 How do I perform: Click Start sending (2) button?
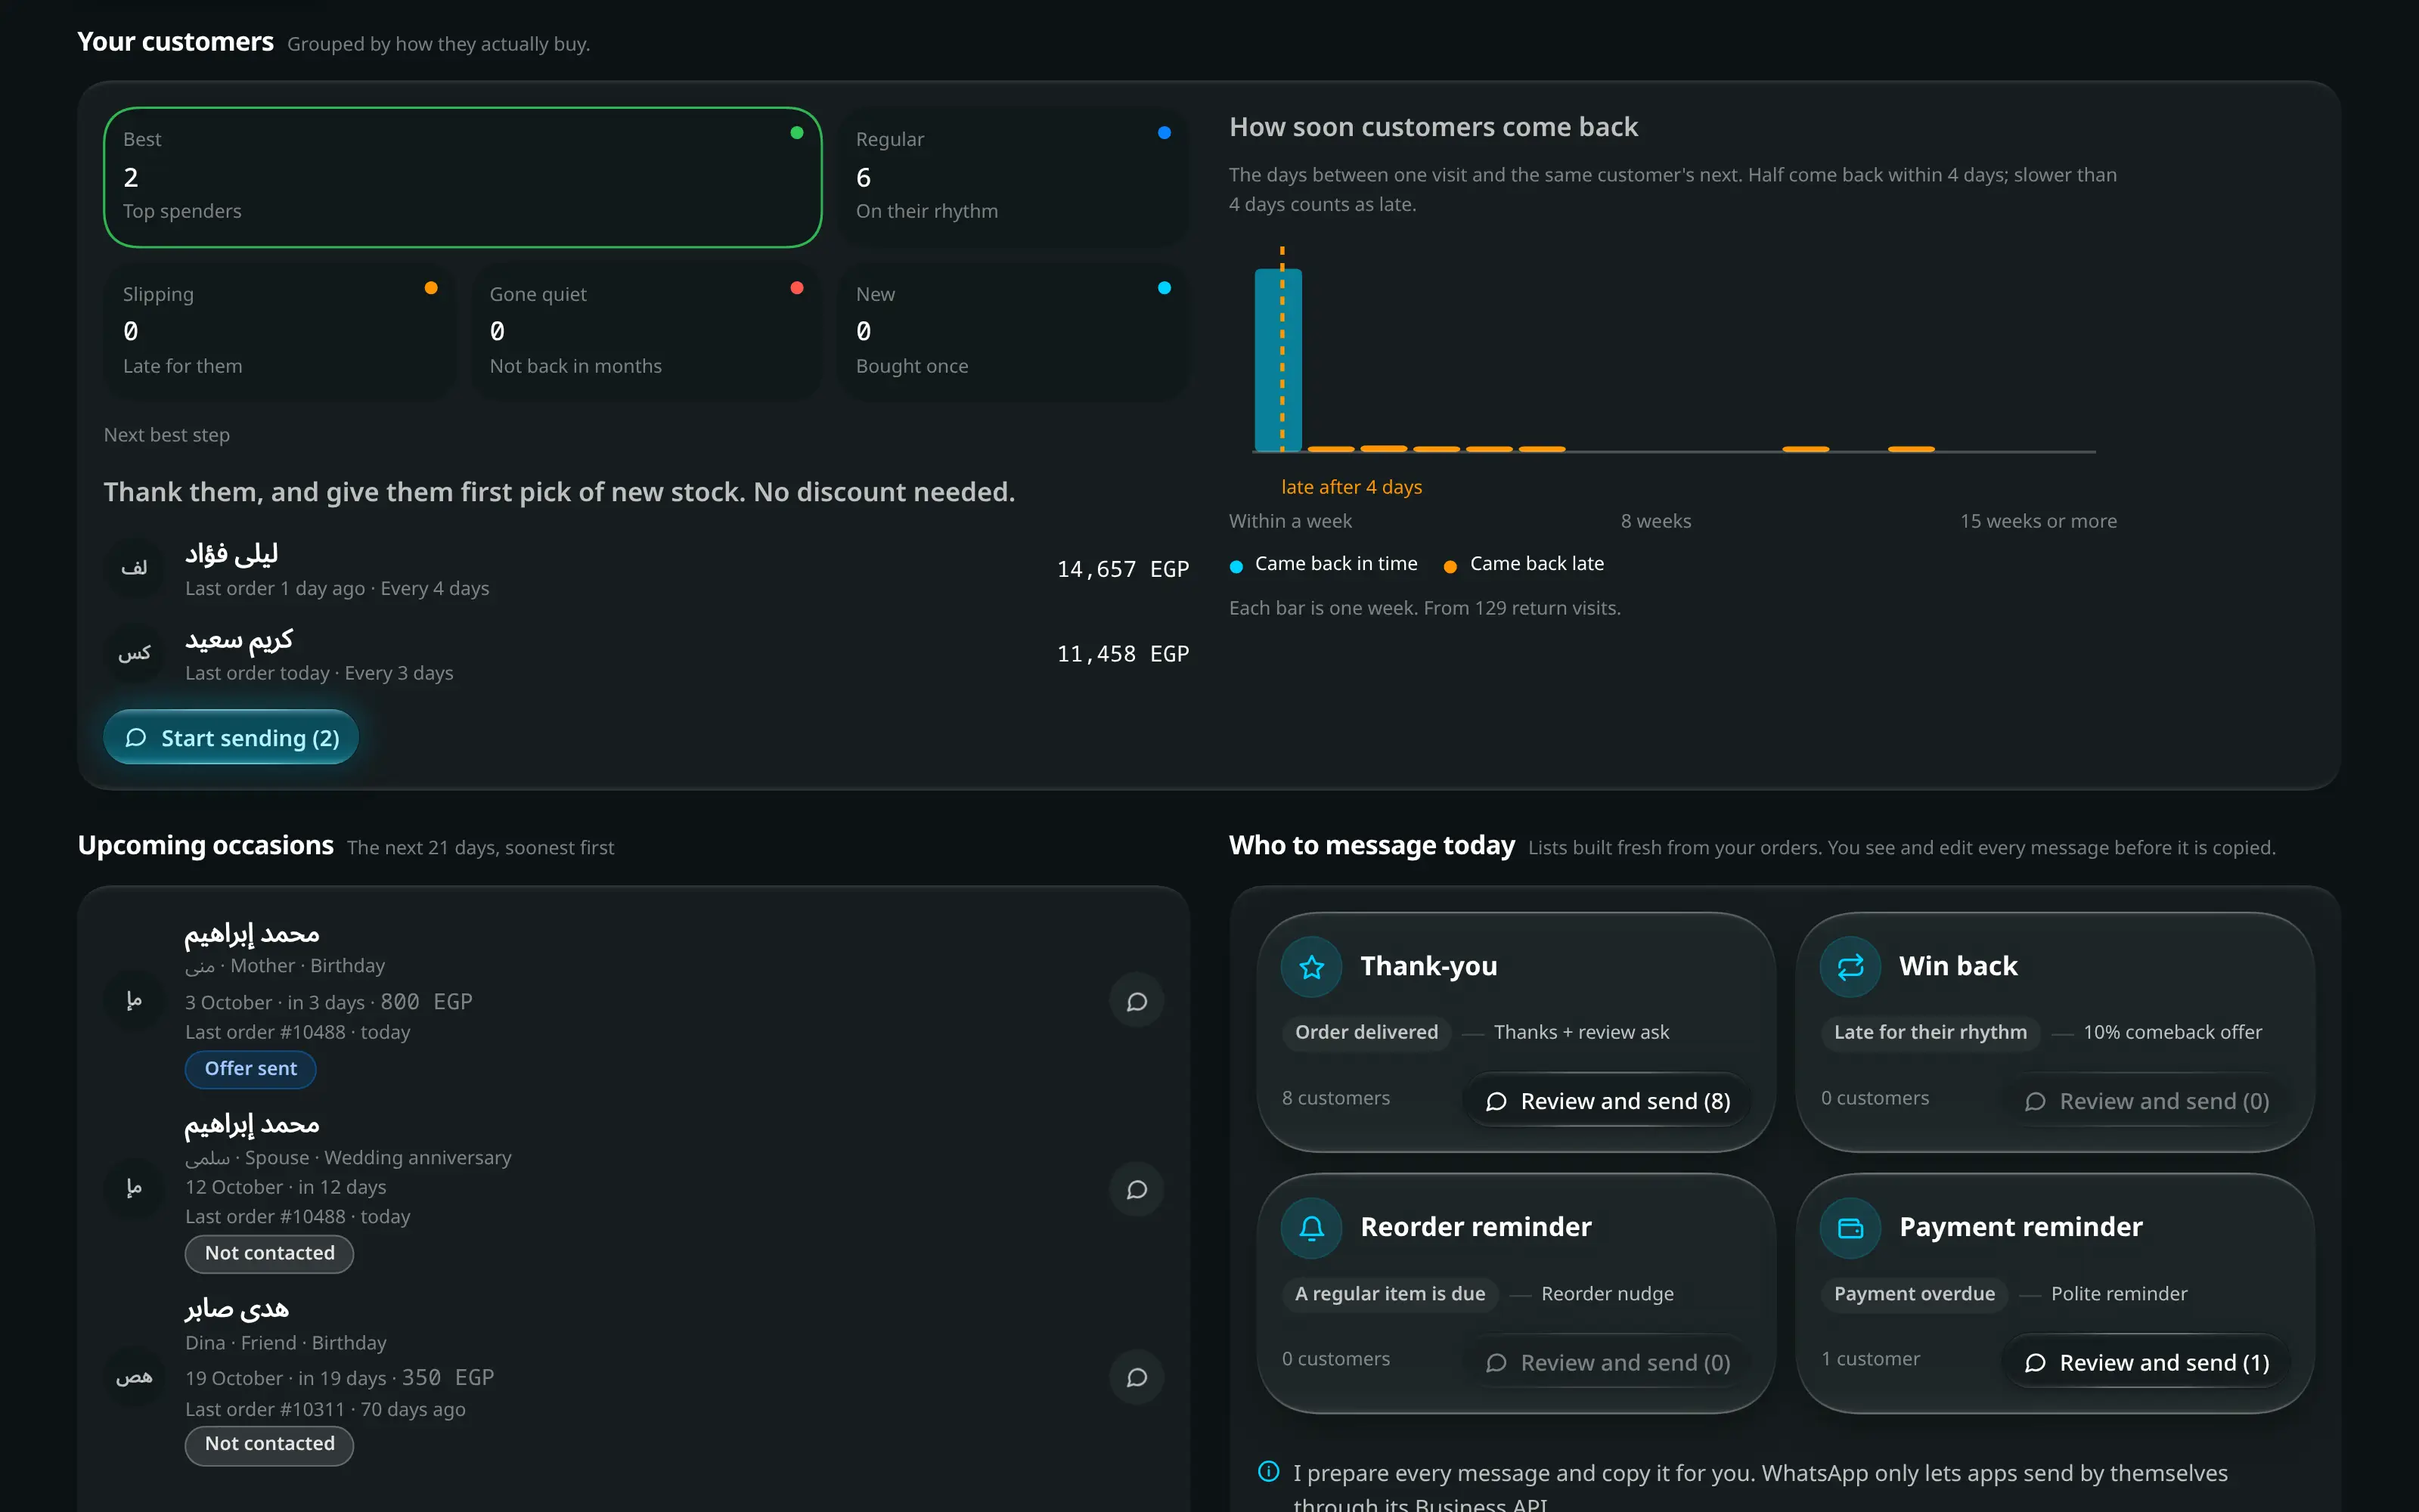tap(231, 737)
